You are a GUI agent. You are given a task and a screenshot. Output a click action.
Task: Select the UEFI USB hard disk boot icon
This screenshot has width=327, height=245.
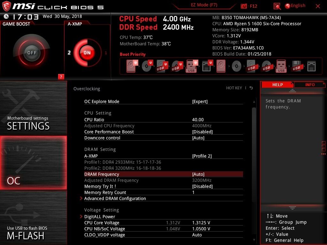point(162,66)
